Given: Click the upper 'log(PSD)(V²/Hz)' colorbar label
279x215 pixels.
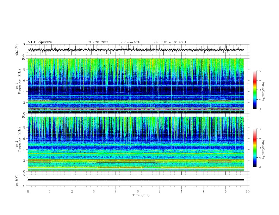Looking at the screenshot, I should (x=264, y=92).
